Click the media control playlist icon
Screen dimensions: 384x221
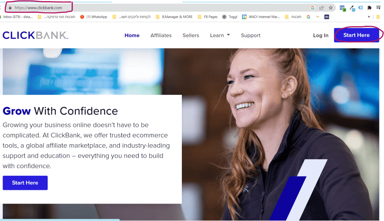[378, 7]
